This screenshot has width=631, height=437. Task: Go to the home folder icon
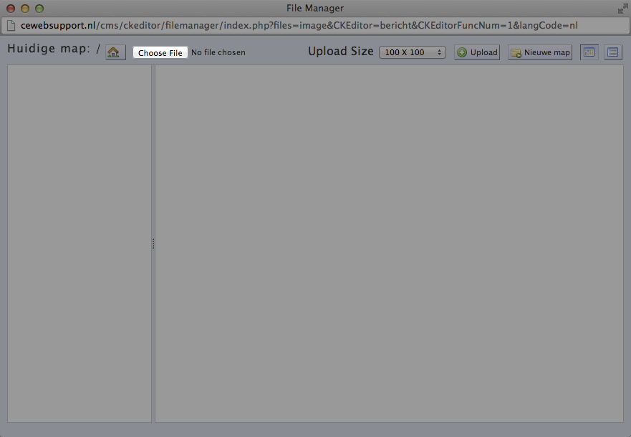(x=115, y=52)
